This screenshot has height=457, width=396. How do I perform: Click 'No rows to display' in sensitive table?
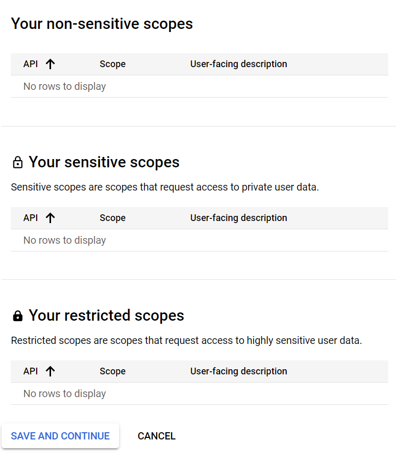click(x=64, y=240)
